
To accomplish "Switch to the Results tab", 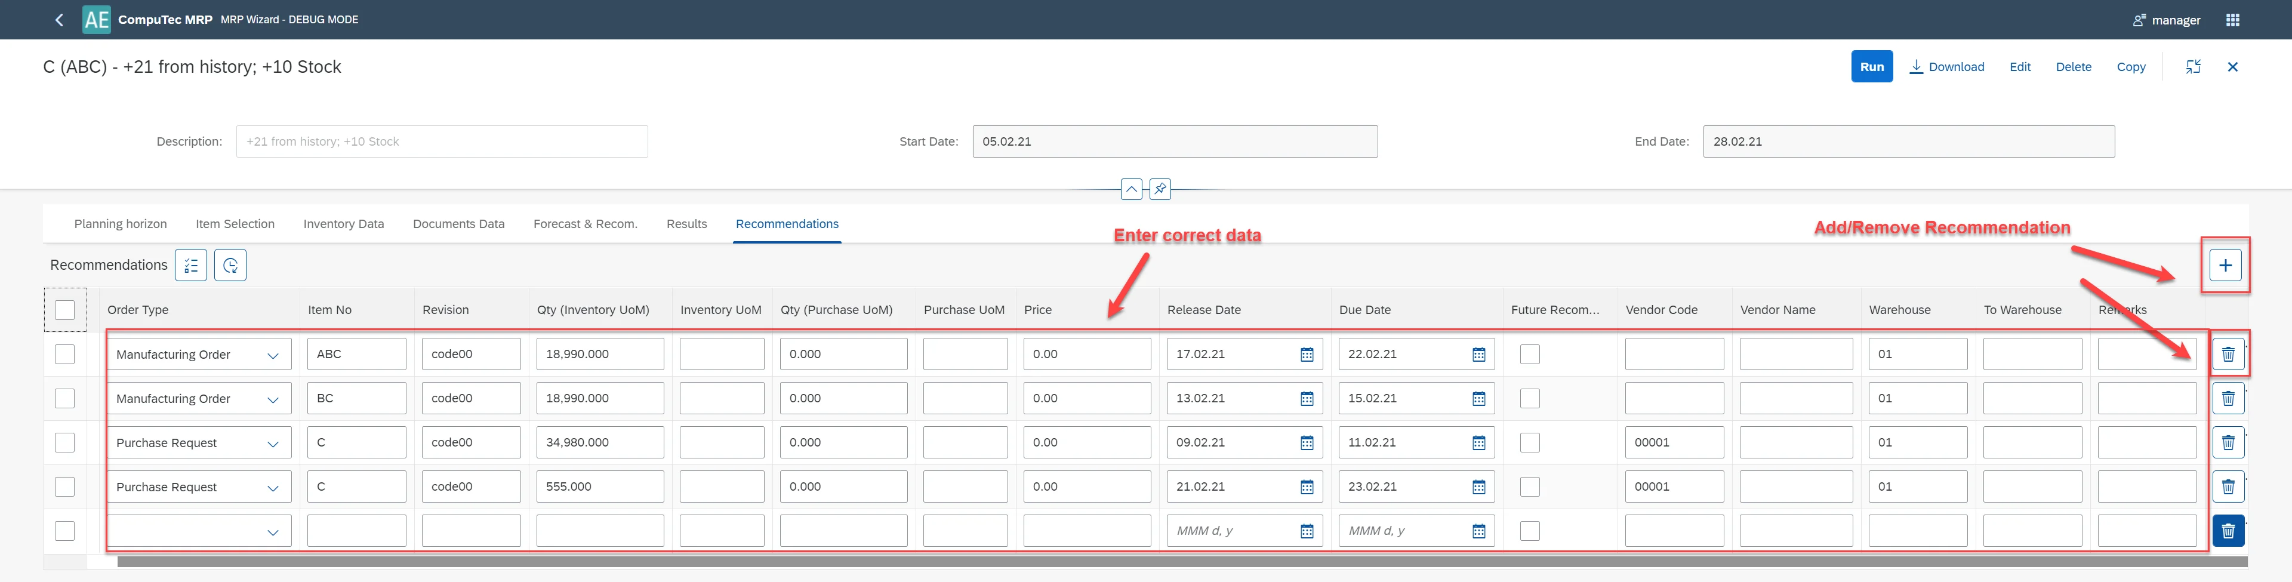I will pos(686,224).
